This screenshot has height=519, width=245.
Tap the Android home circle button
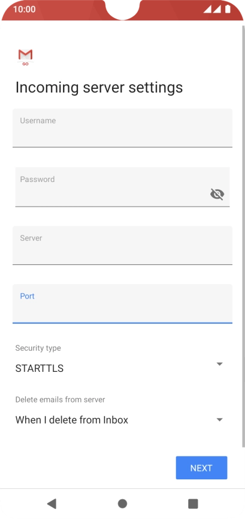pos(122,503)
